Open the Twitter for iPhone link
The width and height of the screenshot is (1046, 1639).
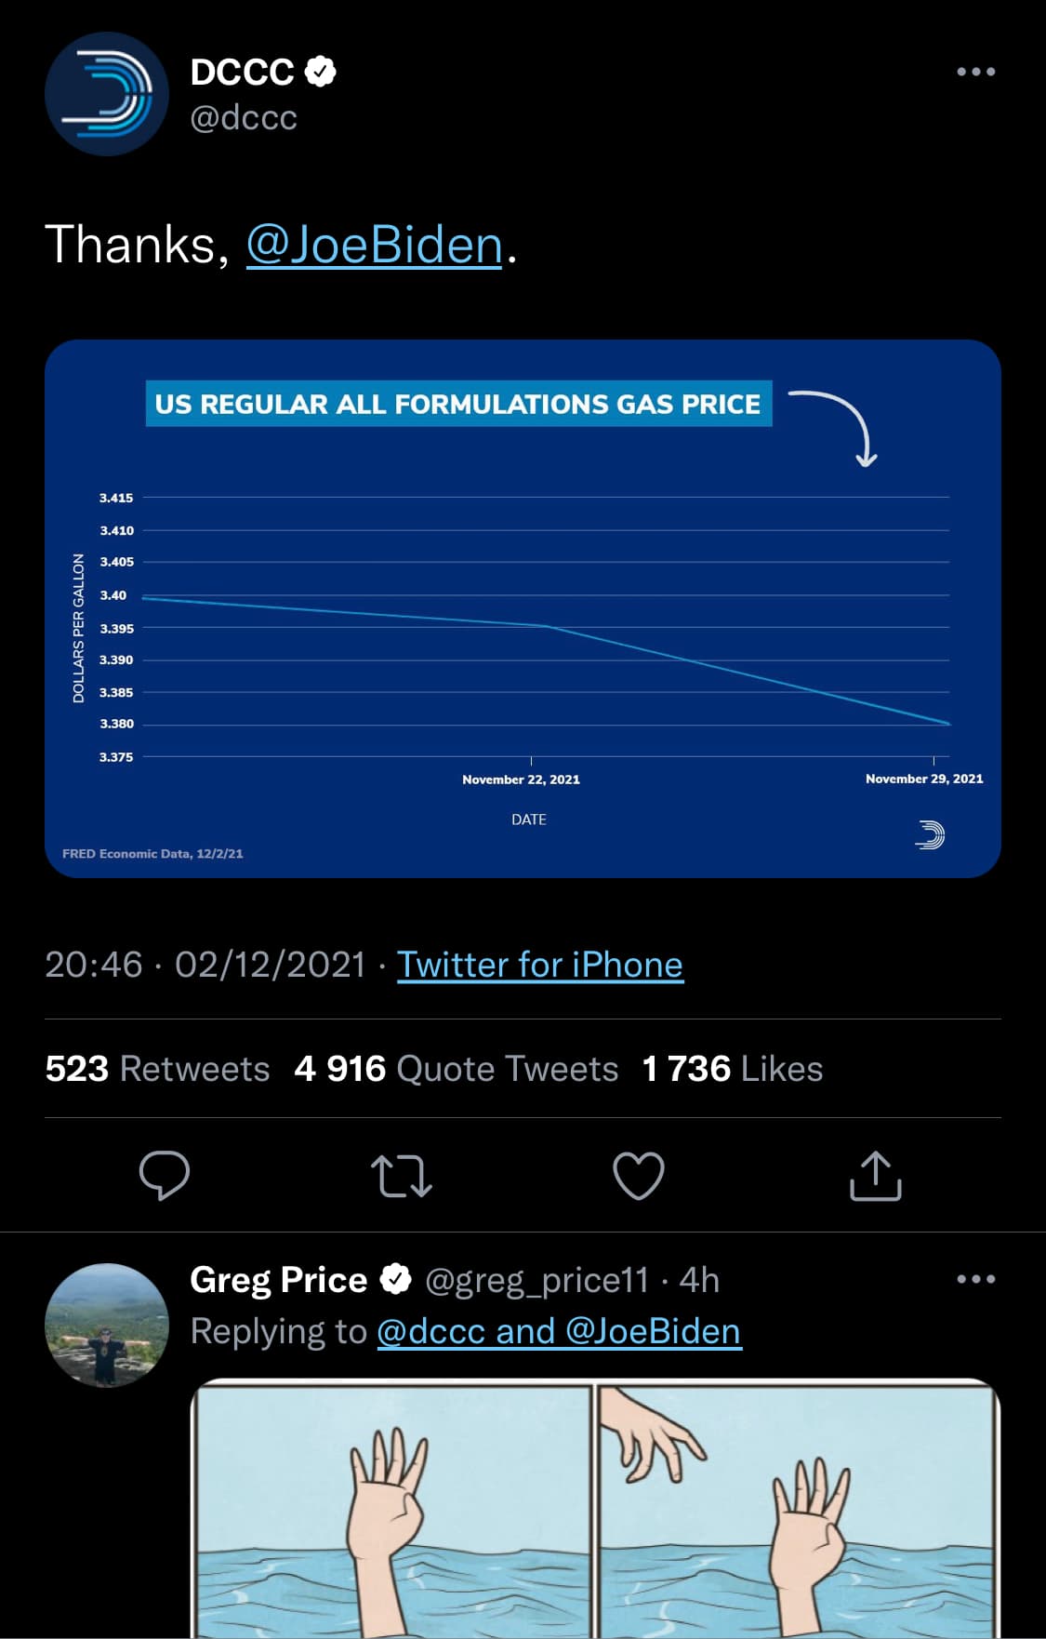[539, 965]
